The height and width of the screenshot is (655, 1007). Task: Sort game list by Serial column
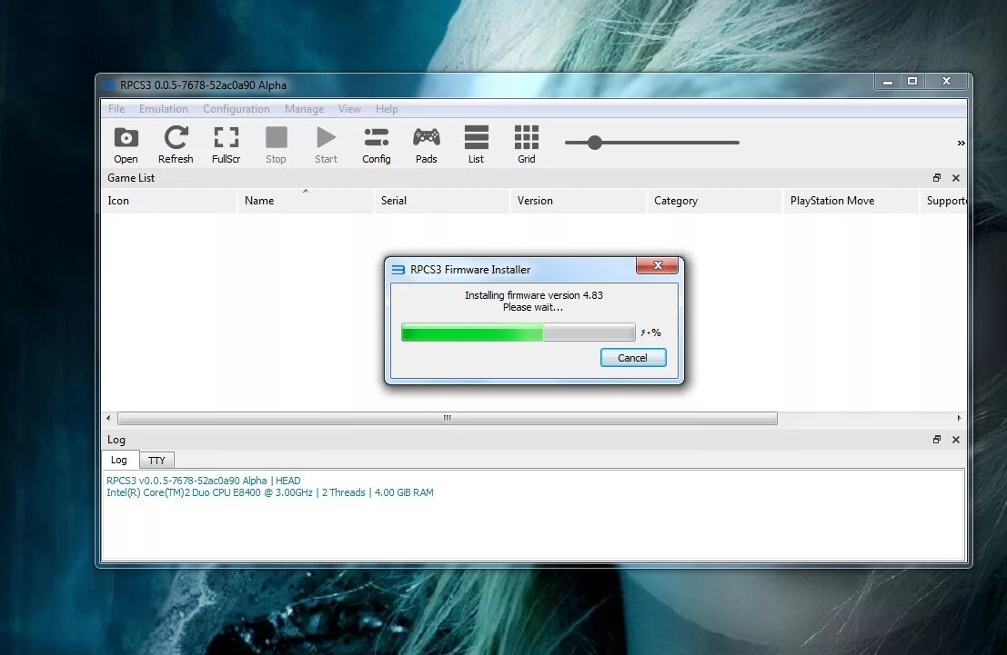(x=442, y=200)
